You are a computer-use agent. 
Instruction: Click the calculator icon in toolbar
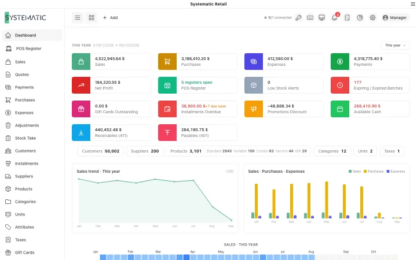(347, 17)
